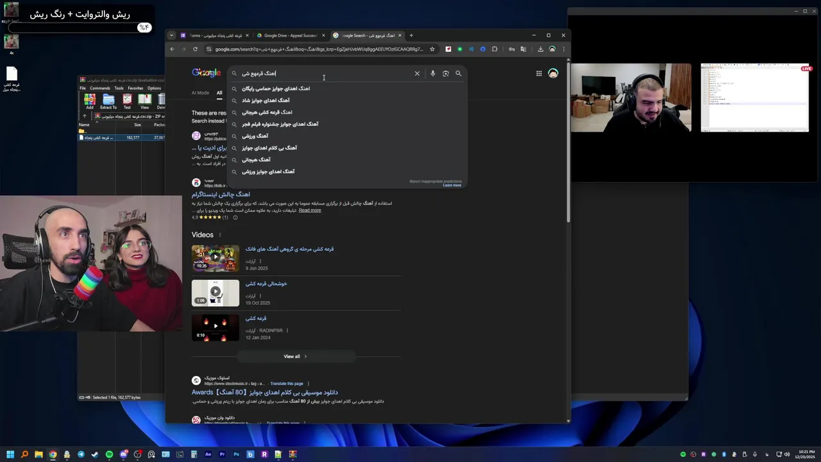Click Translate this page link for stockmusic.ir

(x=287, y=384)
